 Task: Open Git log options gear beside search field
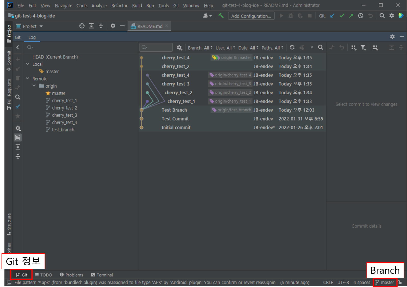(179, 48)
